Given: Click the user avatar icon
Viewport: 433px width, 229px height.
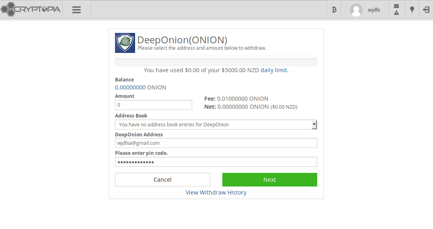Looking at the screenshot, I should [x=356, y=10].
